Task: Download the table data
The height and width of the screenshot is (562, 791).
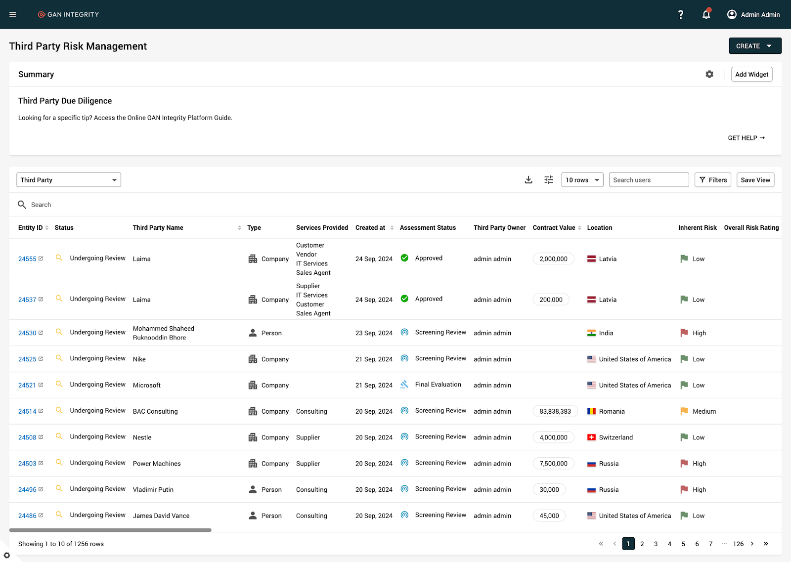Action: (528, 180)
